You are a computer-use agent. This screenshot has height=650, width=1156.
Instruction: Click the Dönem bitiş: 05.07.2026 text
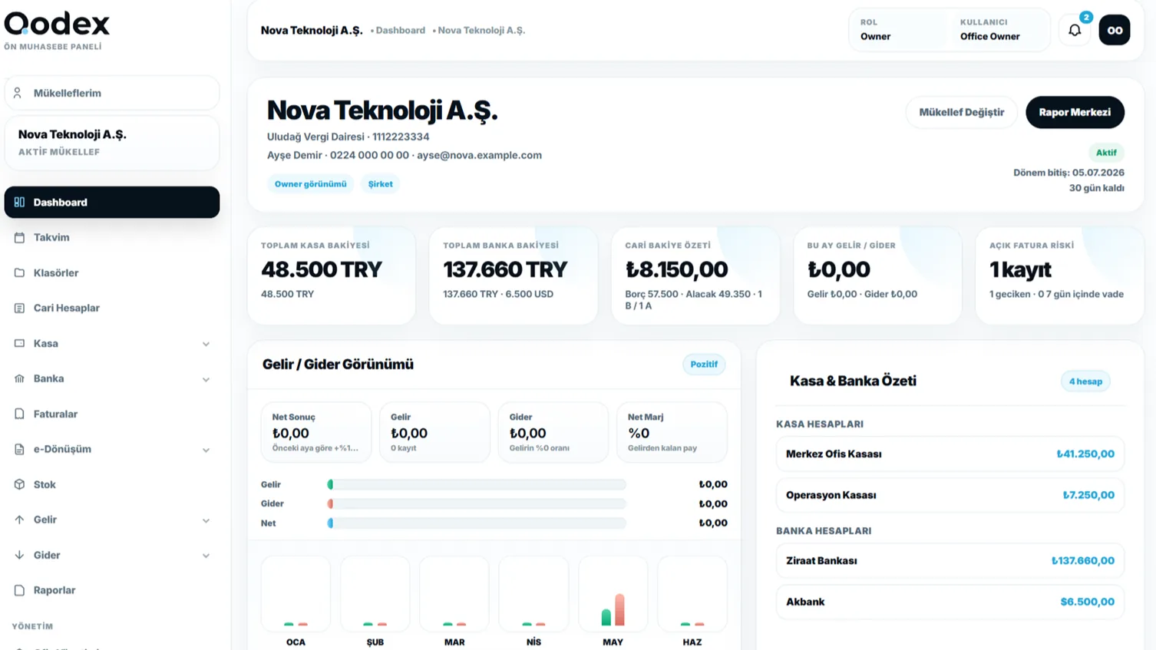click(1068, 173)
